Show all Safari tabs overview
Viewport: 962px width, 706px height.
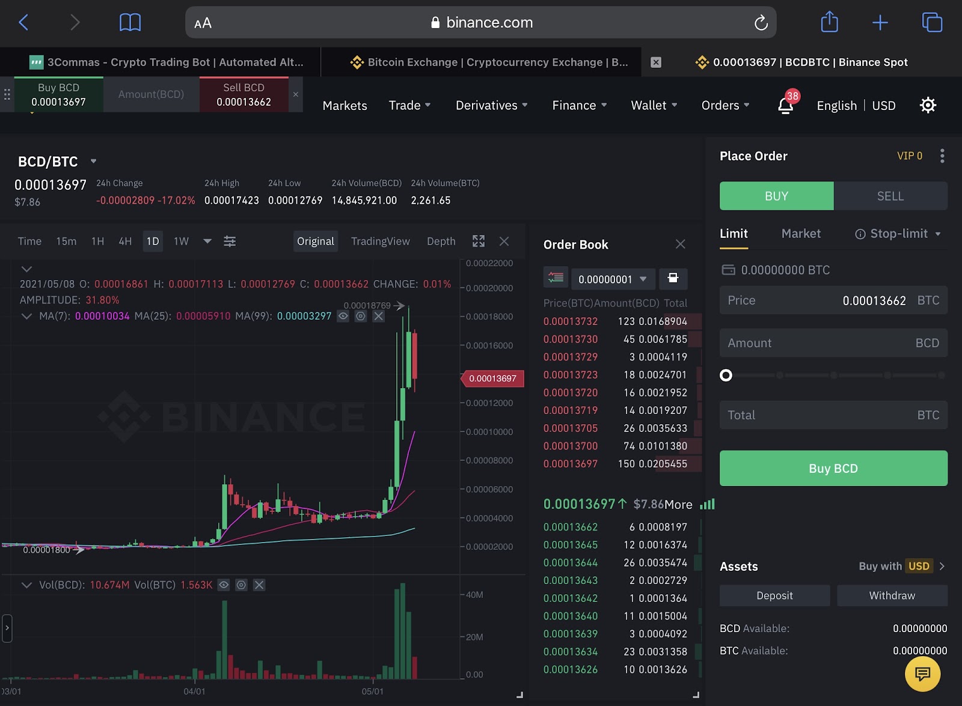coord(932,22)
